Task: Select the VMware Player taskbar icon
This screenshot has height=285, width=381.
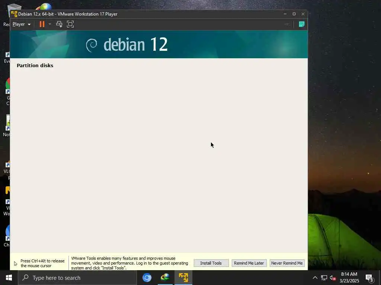Action: pyautogui.click(x=183, y=278)
